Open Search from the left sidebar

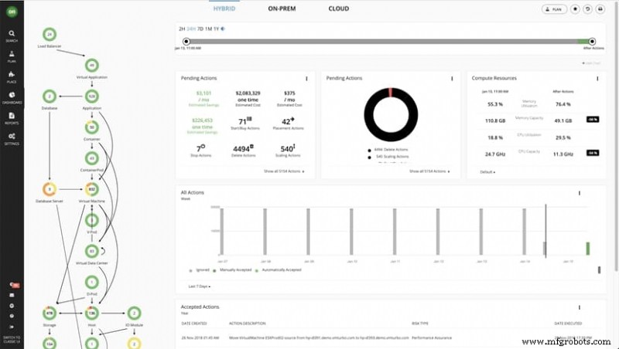12,36
